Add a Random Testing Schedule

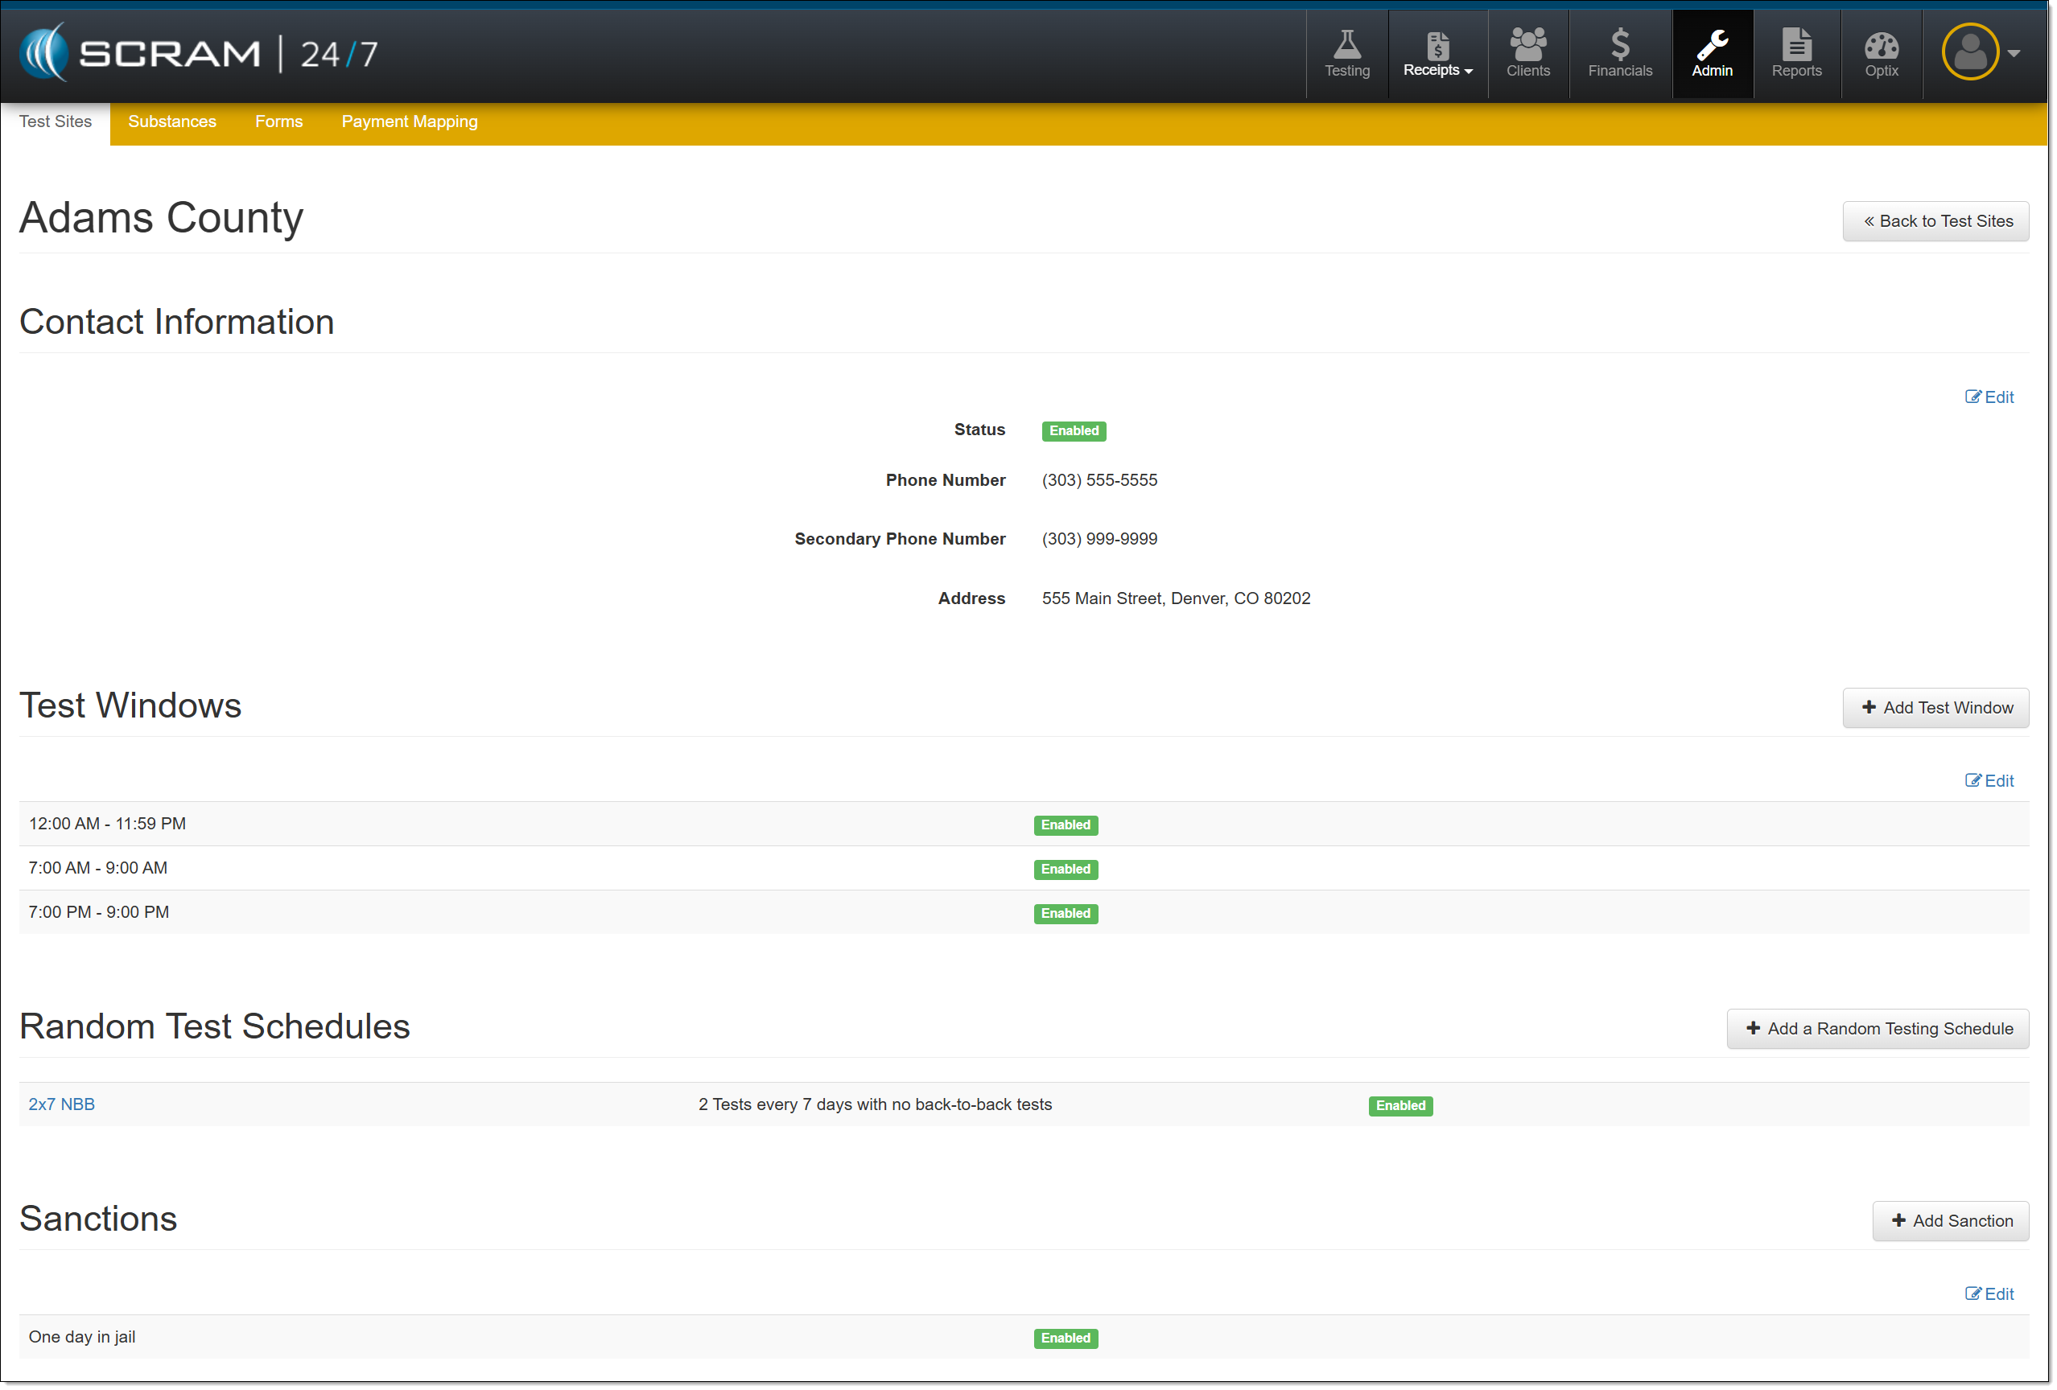[x=1877, y=1028]
